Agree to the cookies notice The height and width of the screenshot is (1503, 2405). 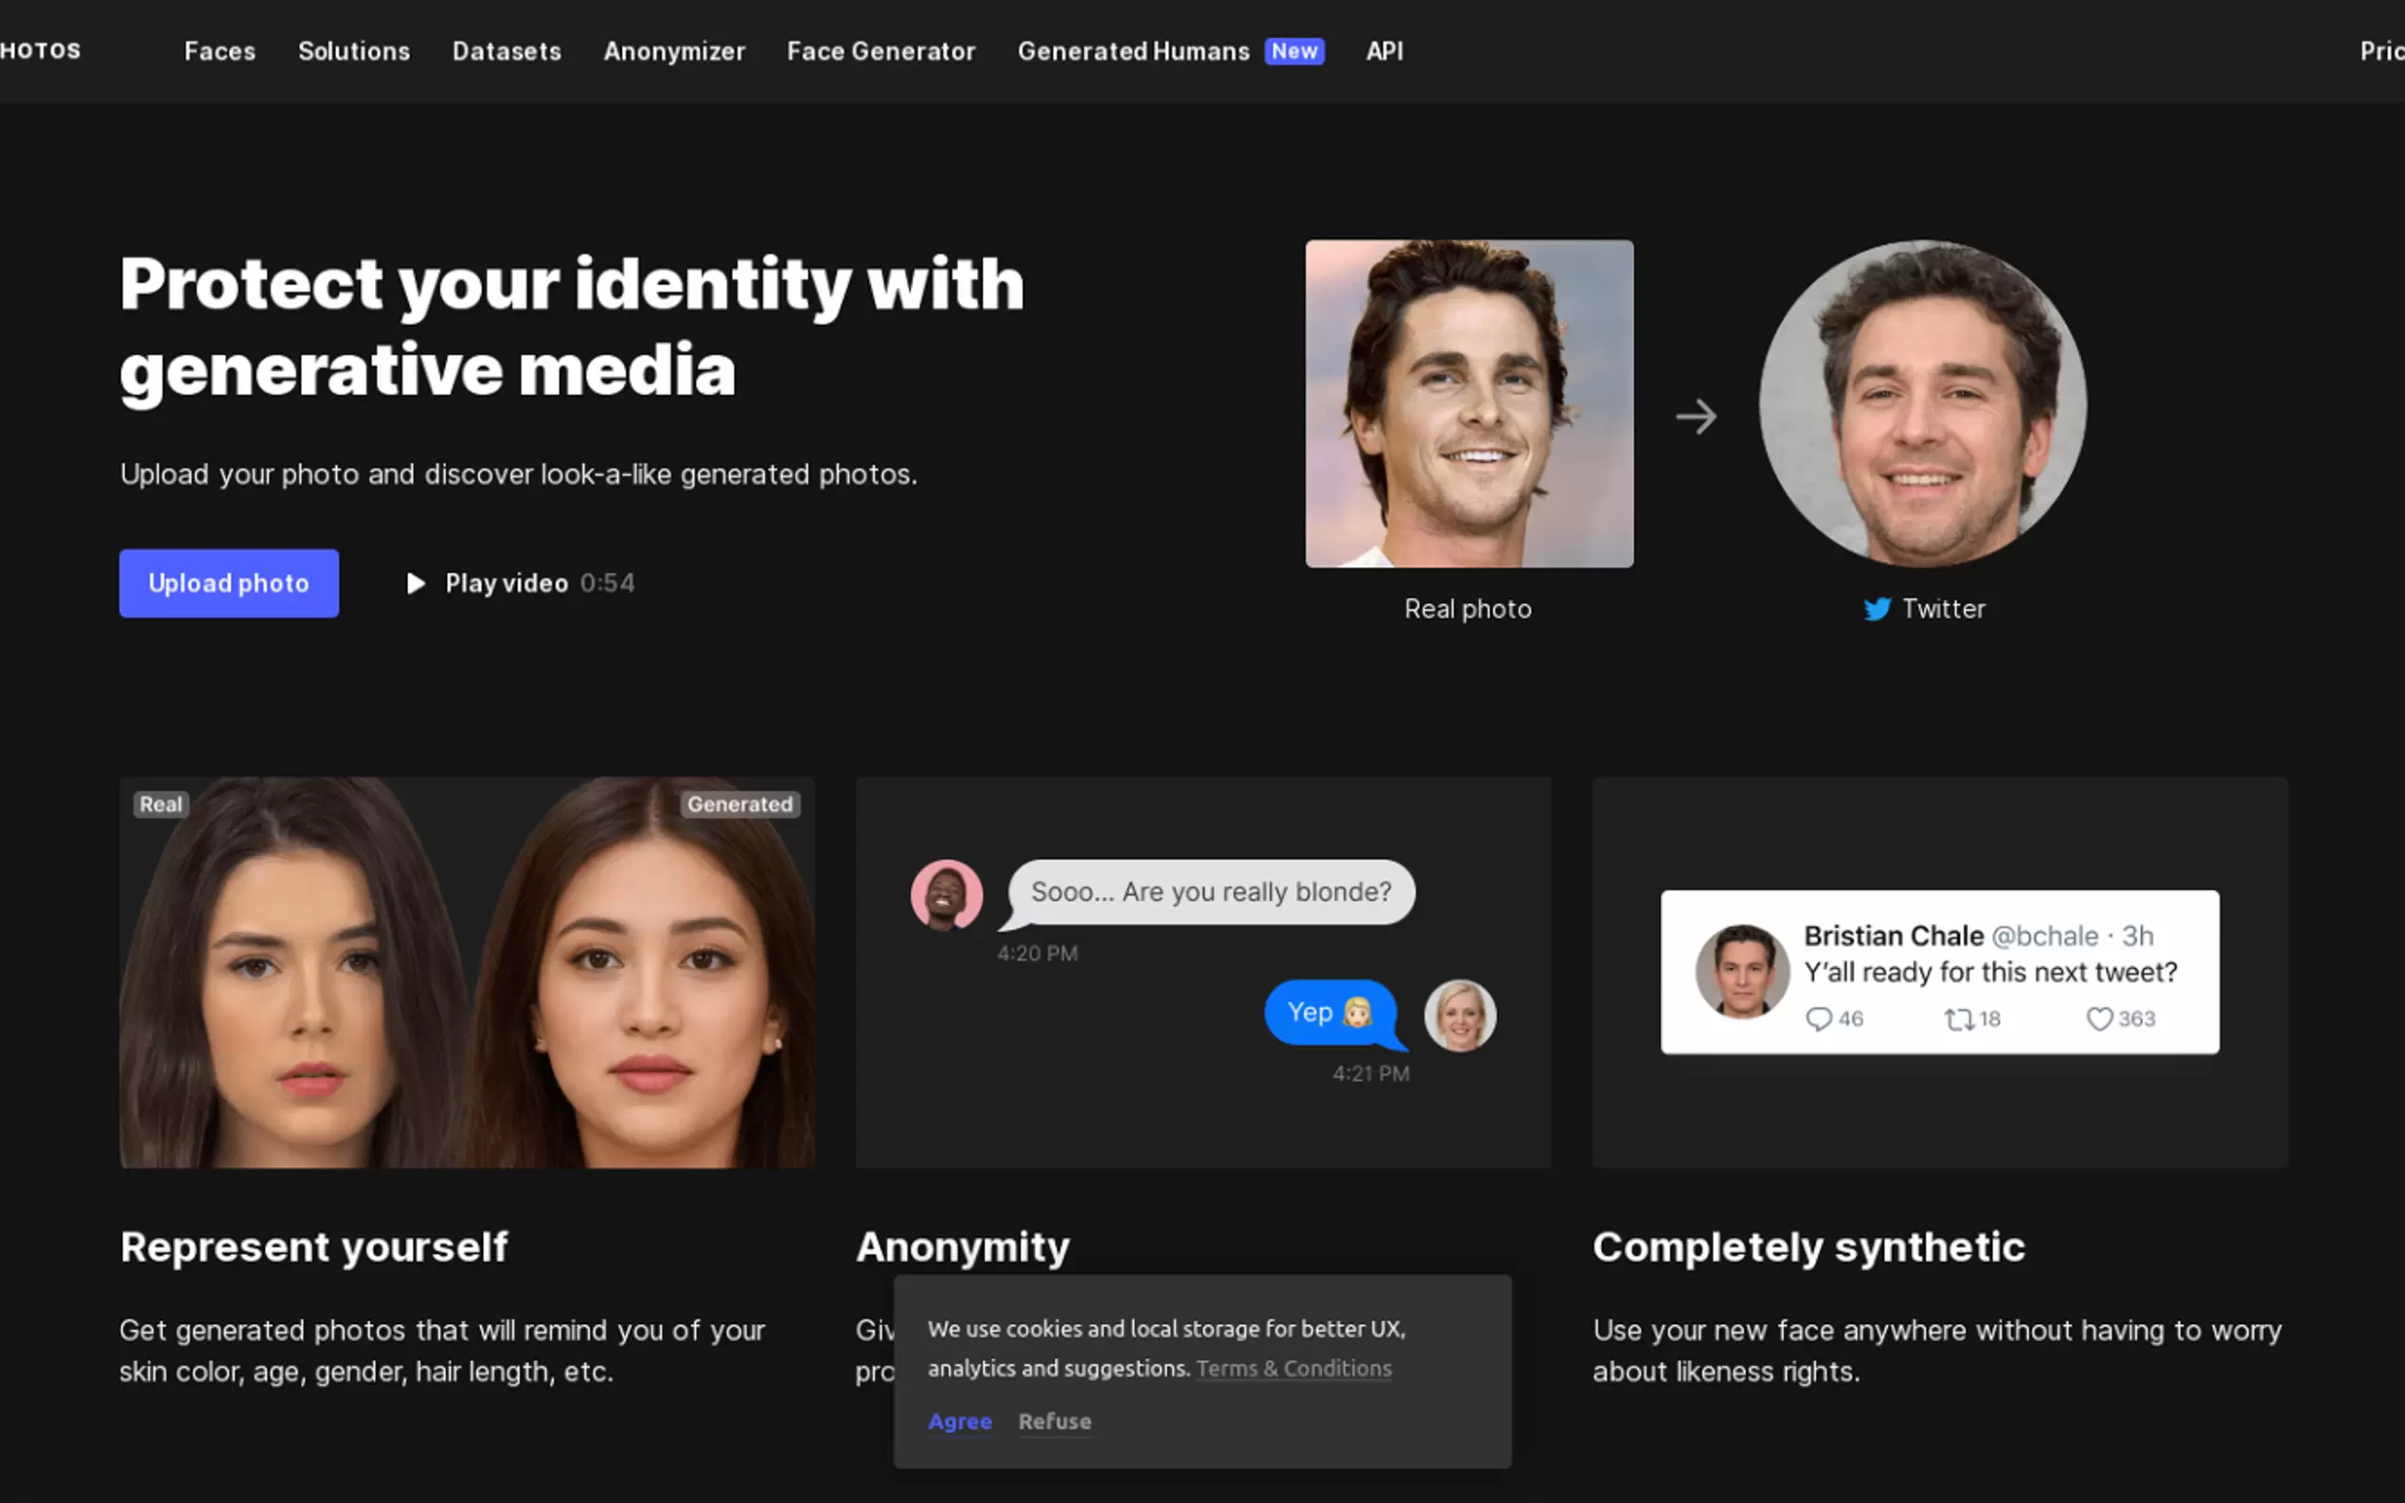click(x=958, y=1422)
